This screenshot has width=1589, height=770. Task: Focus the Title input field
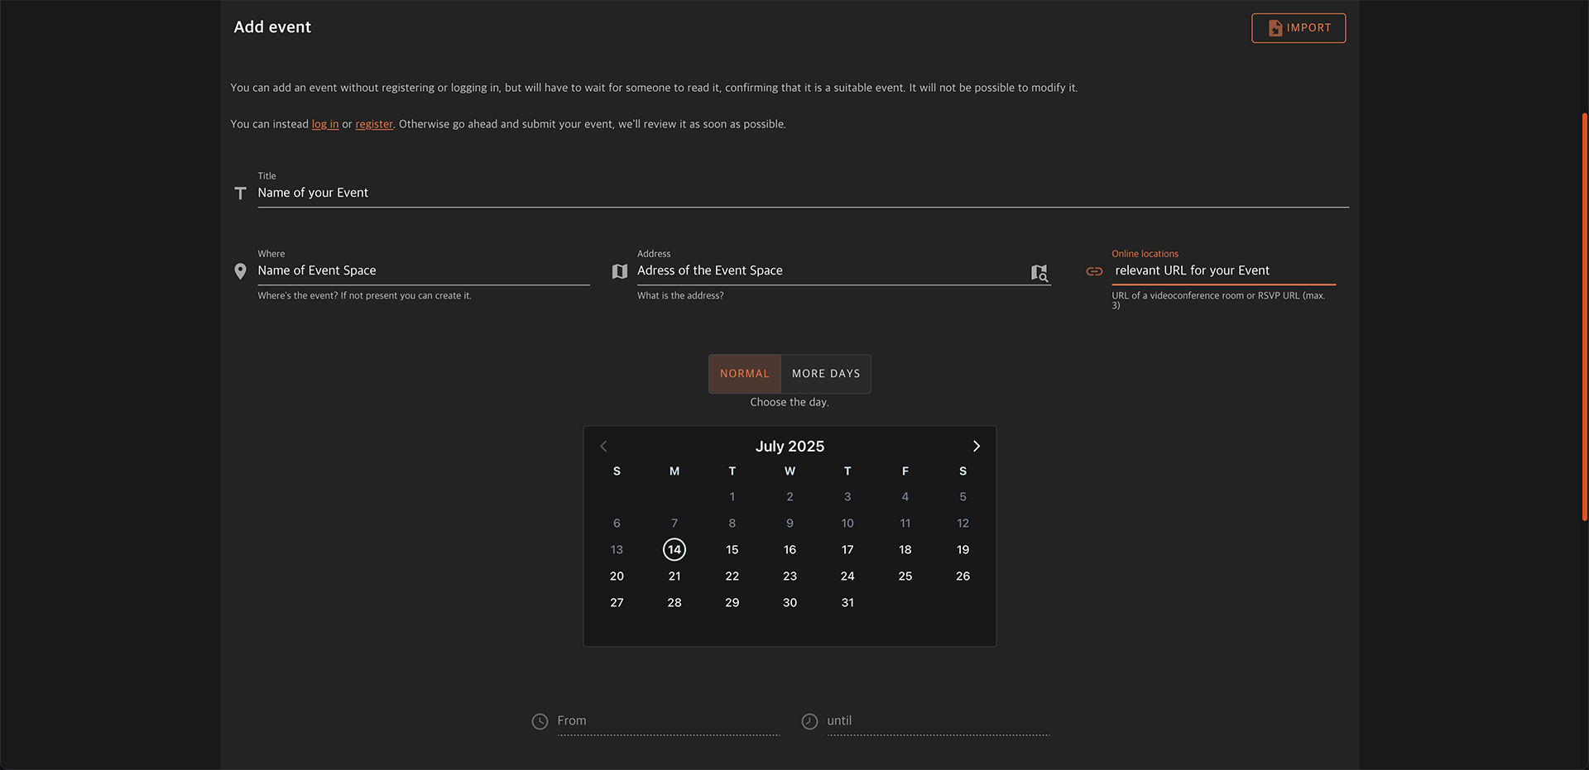coord(803,193)
